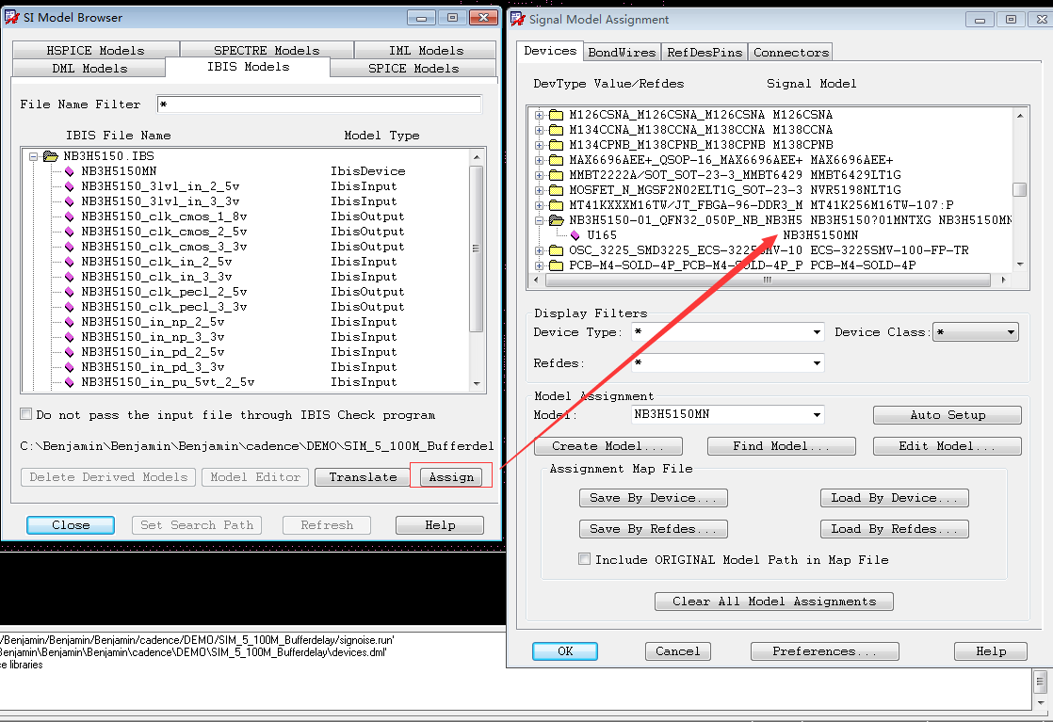Screen dimensions: 1053x722
Task: Click the SI Model Browser title bar icon
Action: tap(11, 17)
